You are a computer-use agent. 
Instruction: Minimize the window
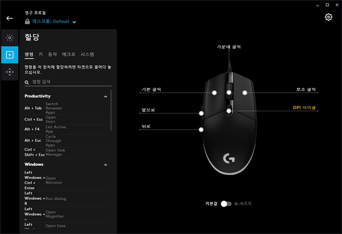pyautogui.click(x=318, y=5)
